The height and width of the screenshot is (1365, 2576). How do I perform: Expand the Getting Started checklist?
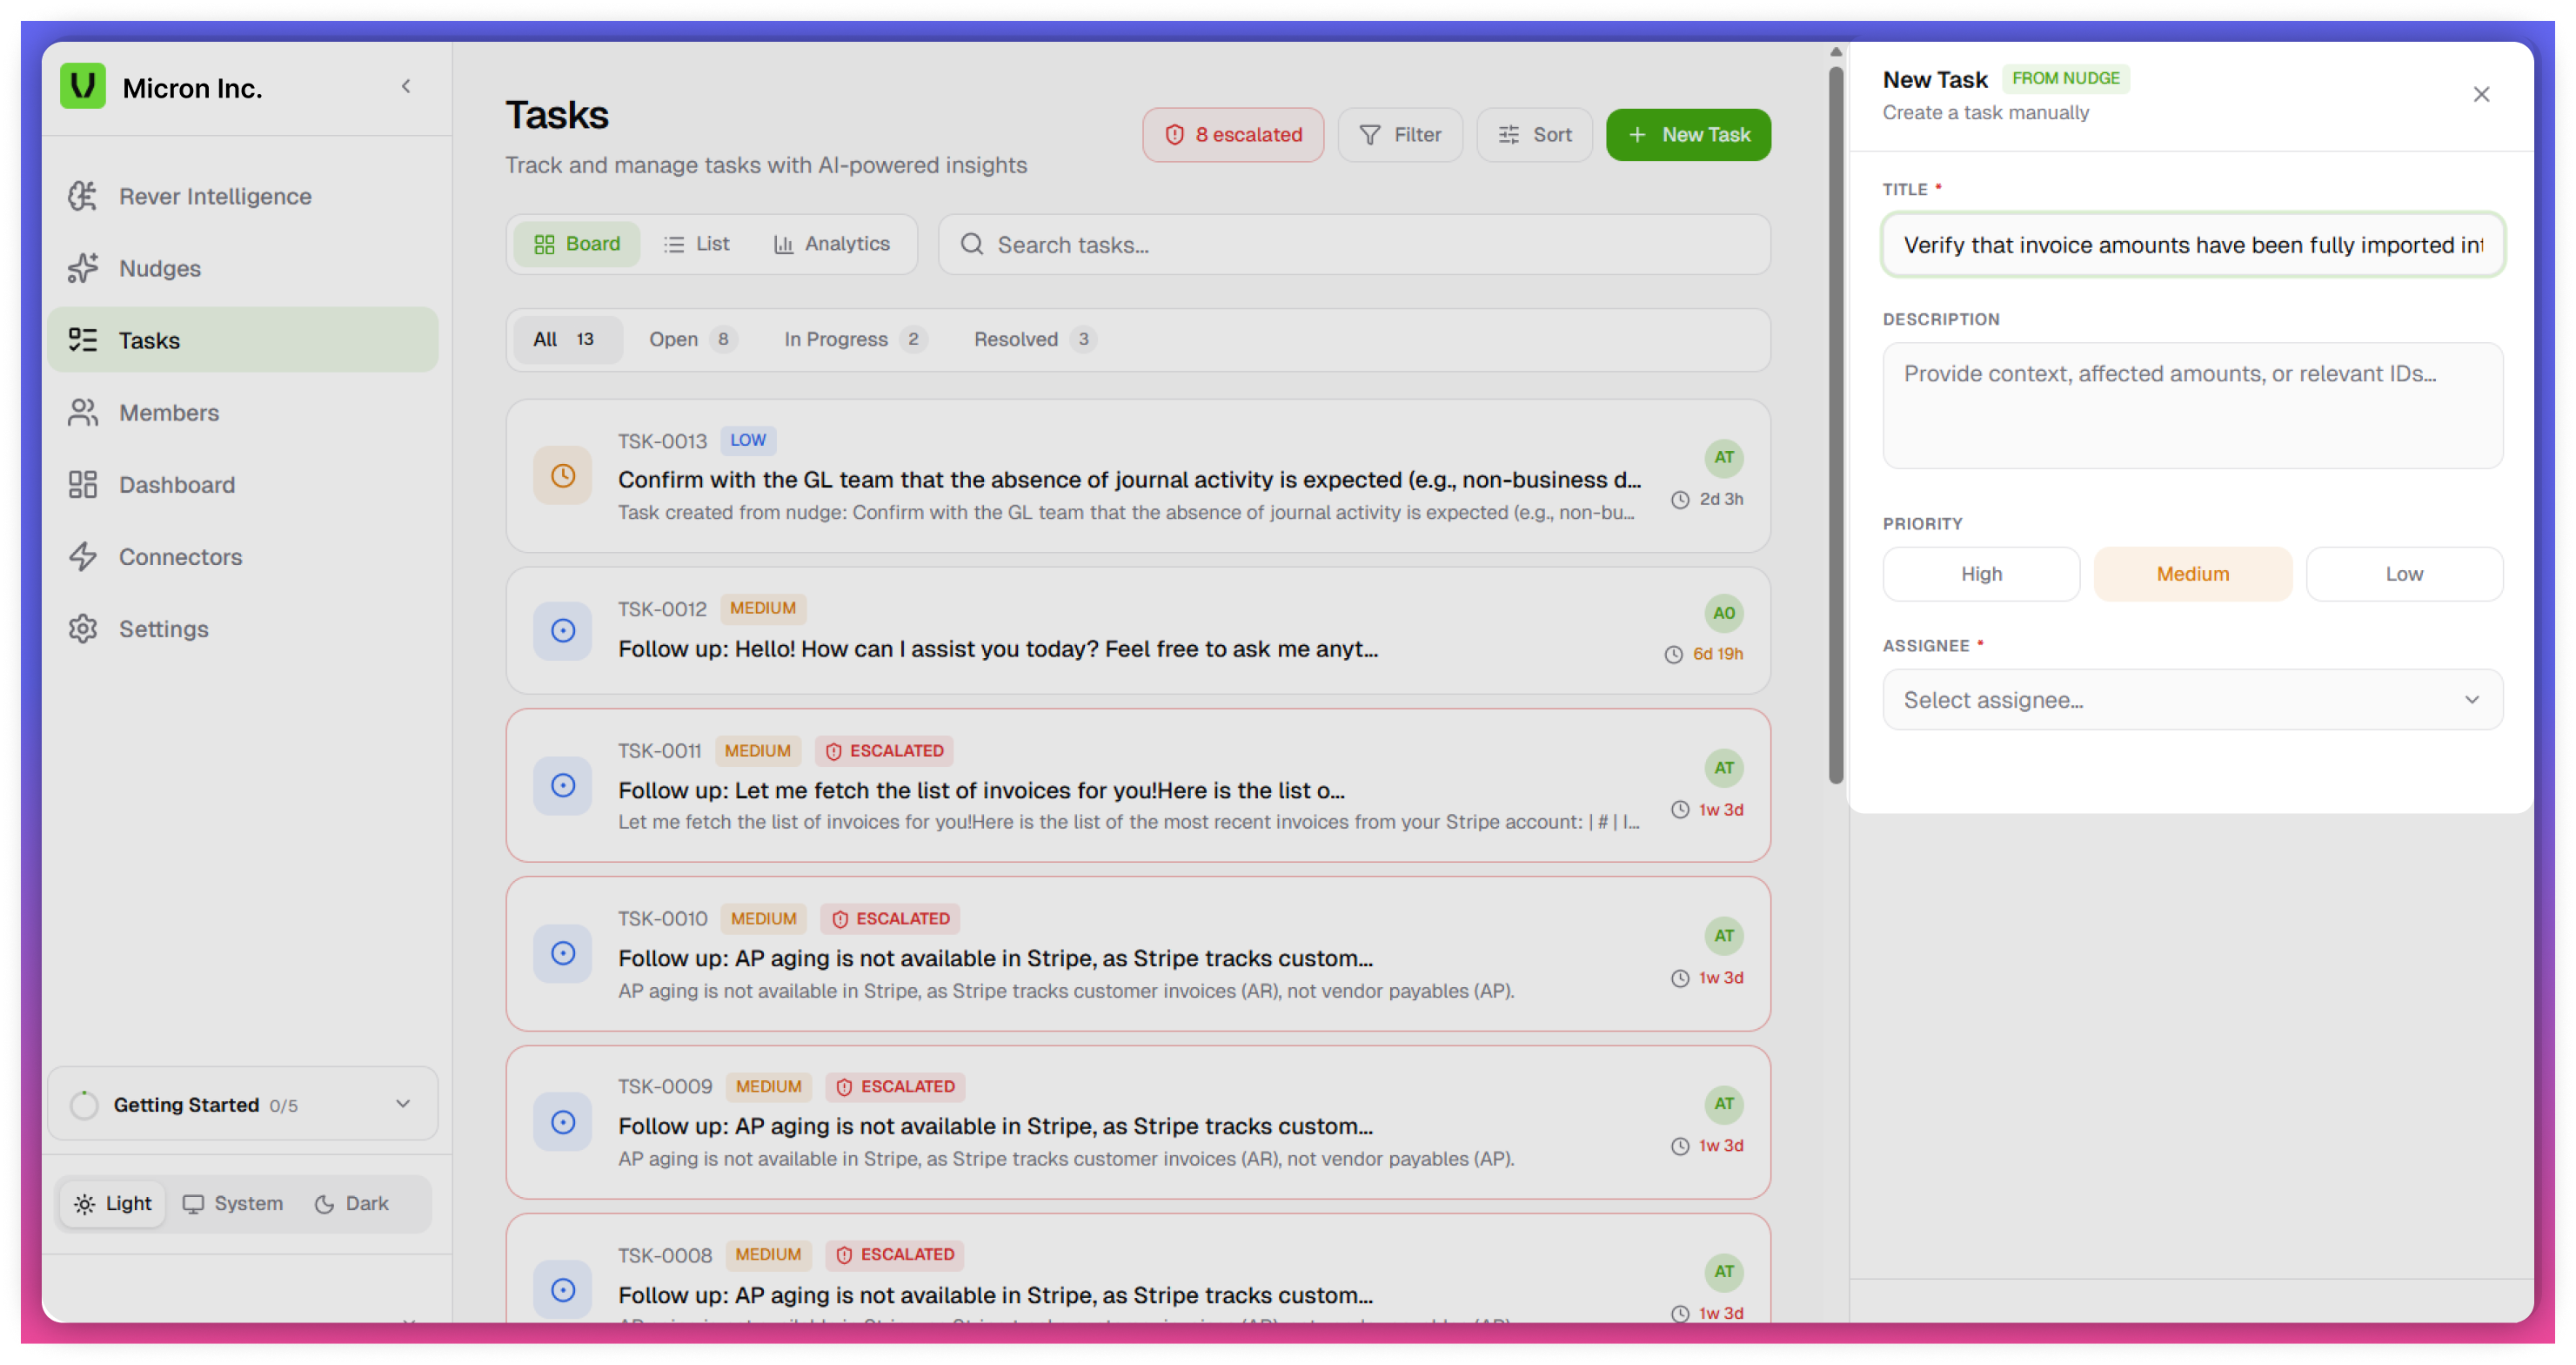click(403, 1104)
